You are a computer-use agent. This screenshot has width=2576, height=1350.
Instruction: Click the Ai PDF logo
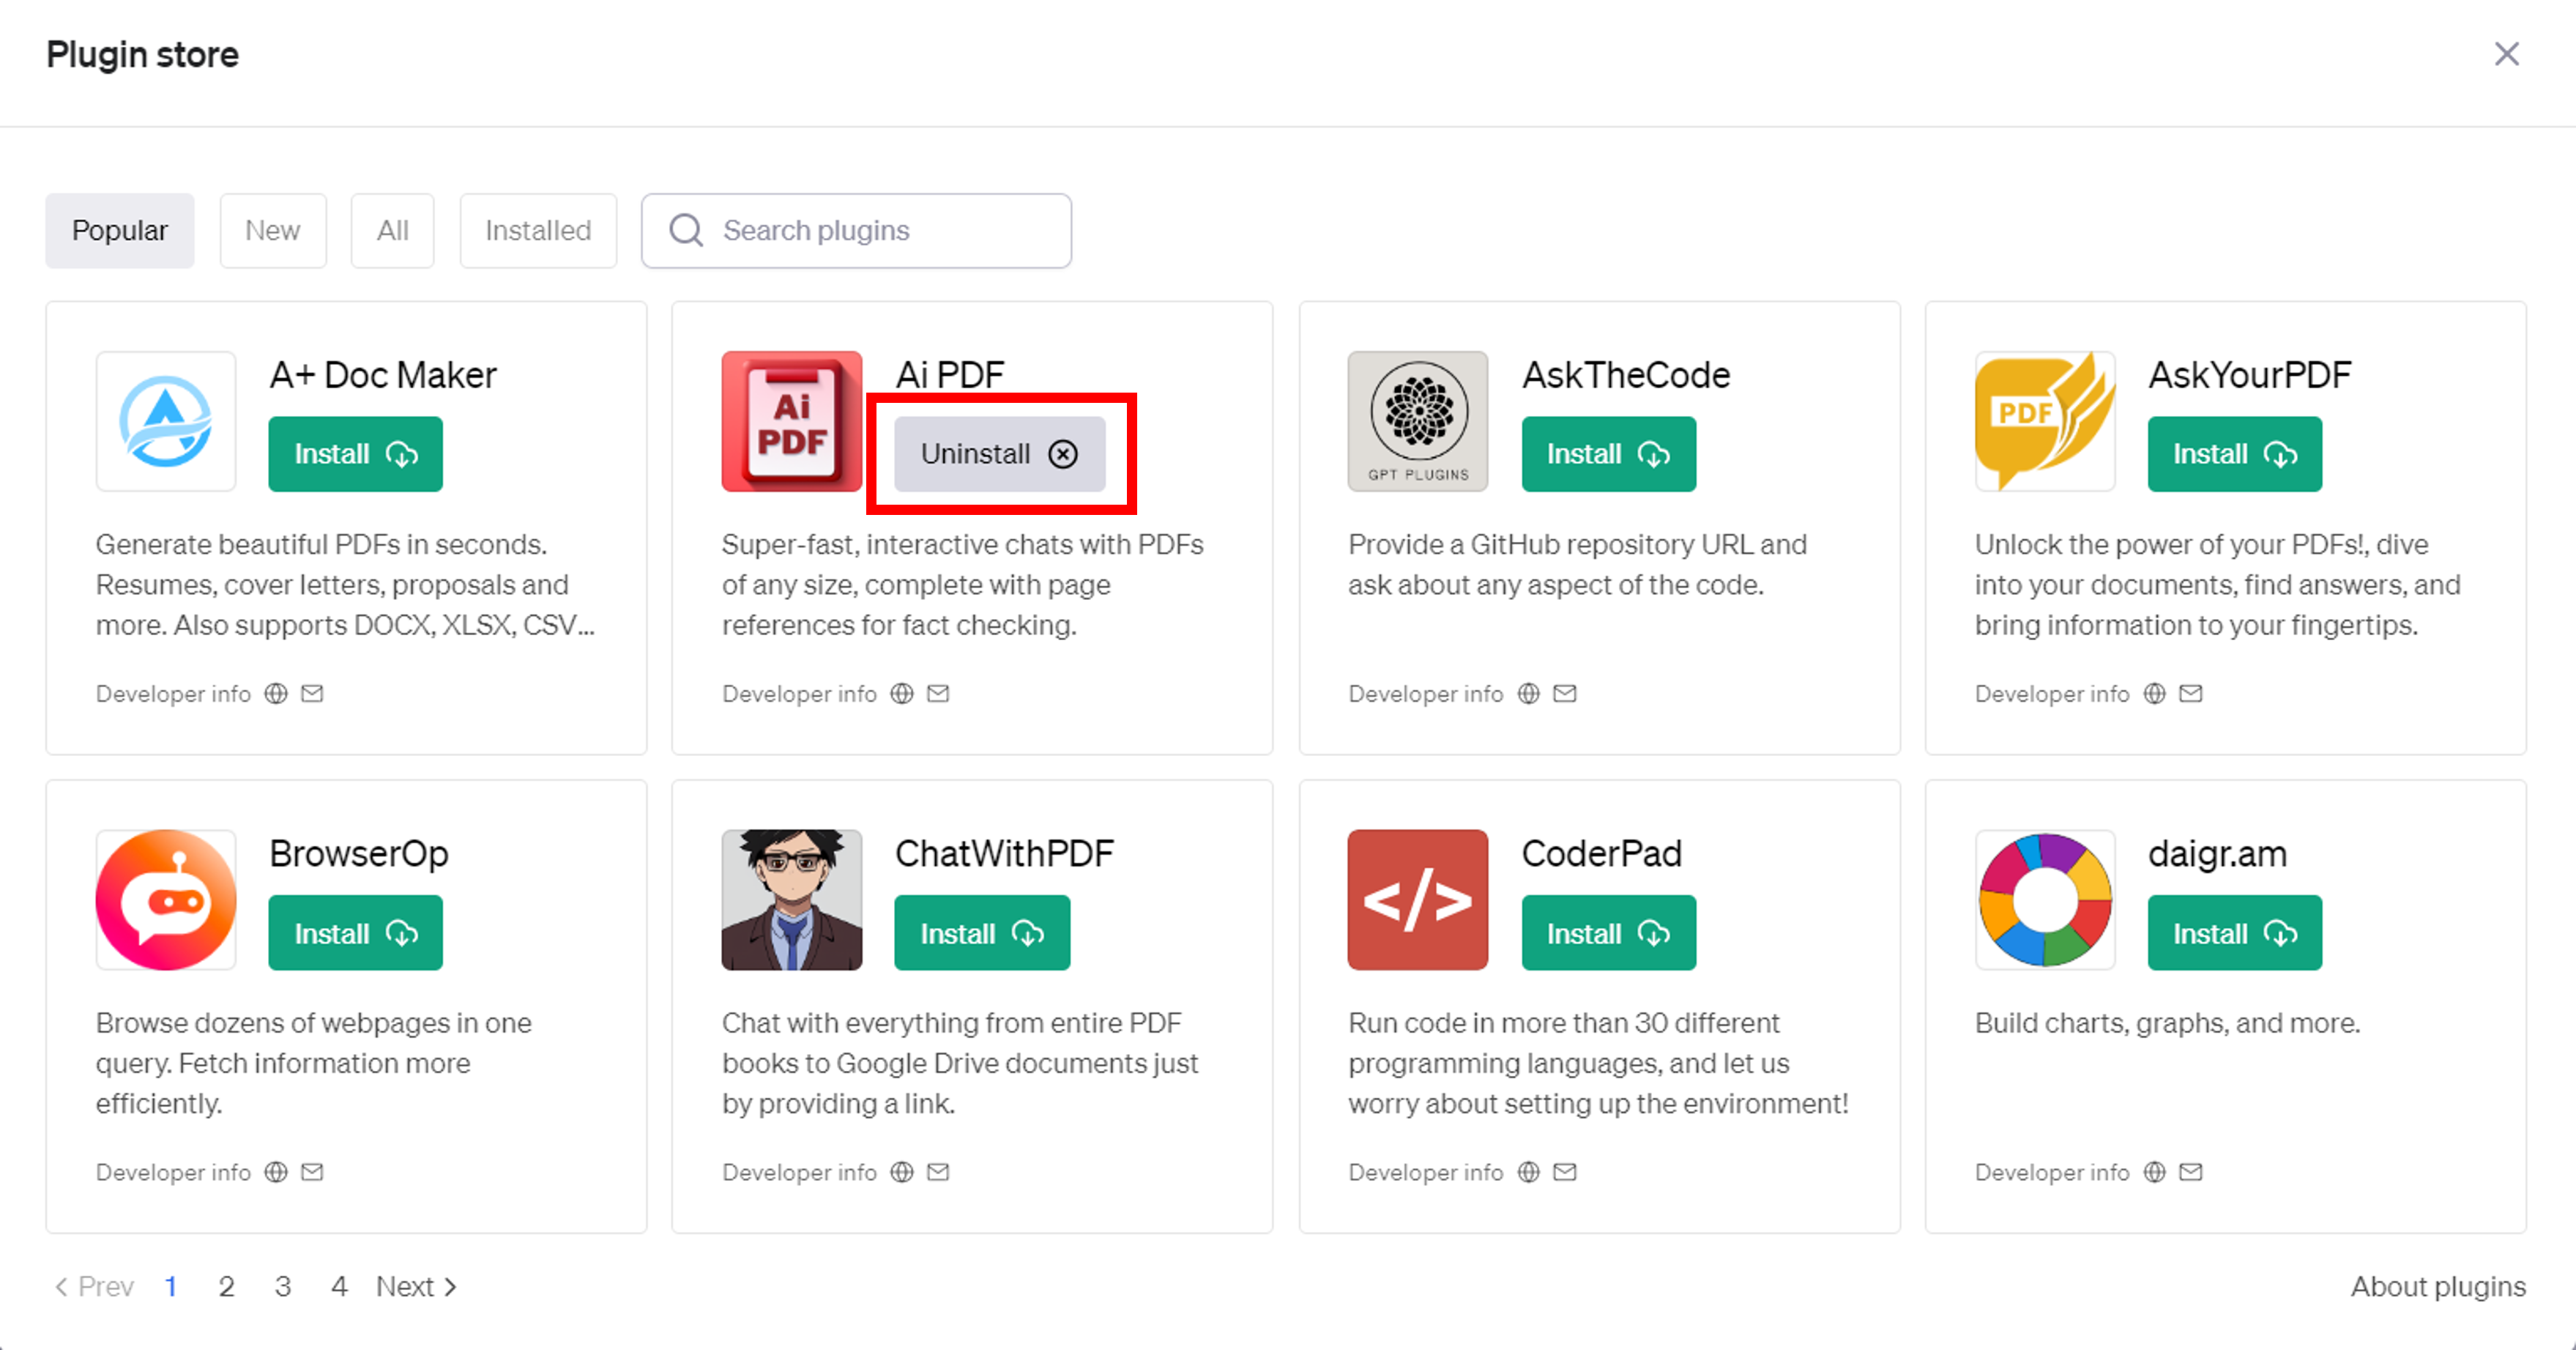[792, 421]
